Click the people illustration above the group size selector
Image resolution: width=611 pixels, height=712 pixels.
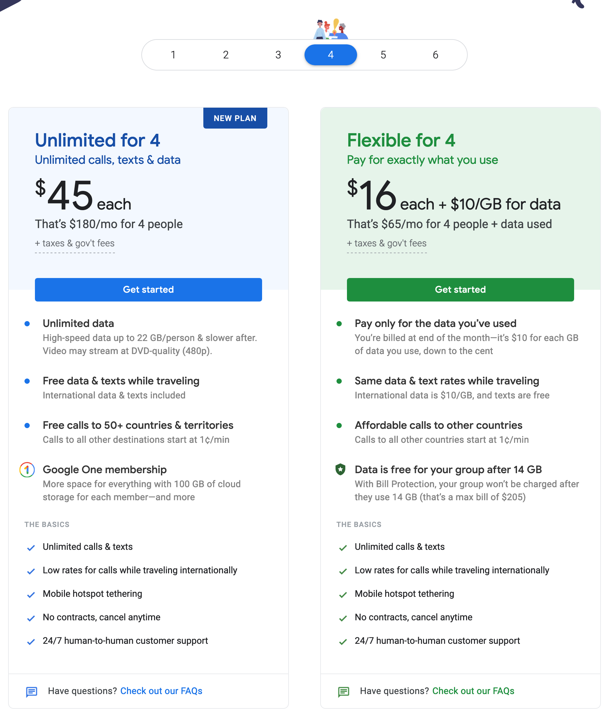coord(330,30)
